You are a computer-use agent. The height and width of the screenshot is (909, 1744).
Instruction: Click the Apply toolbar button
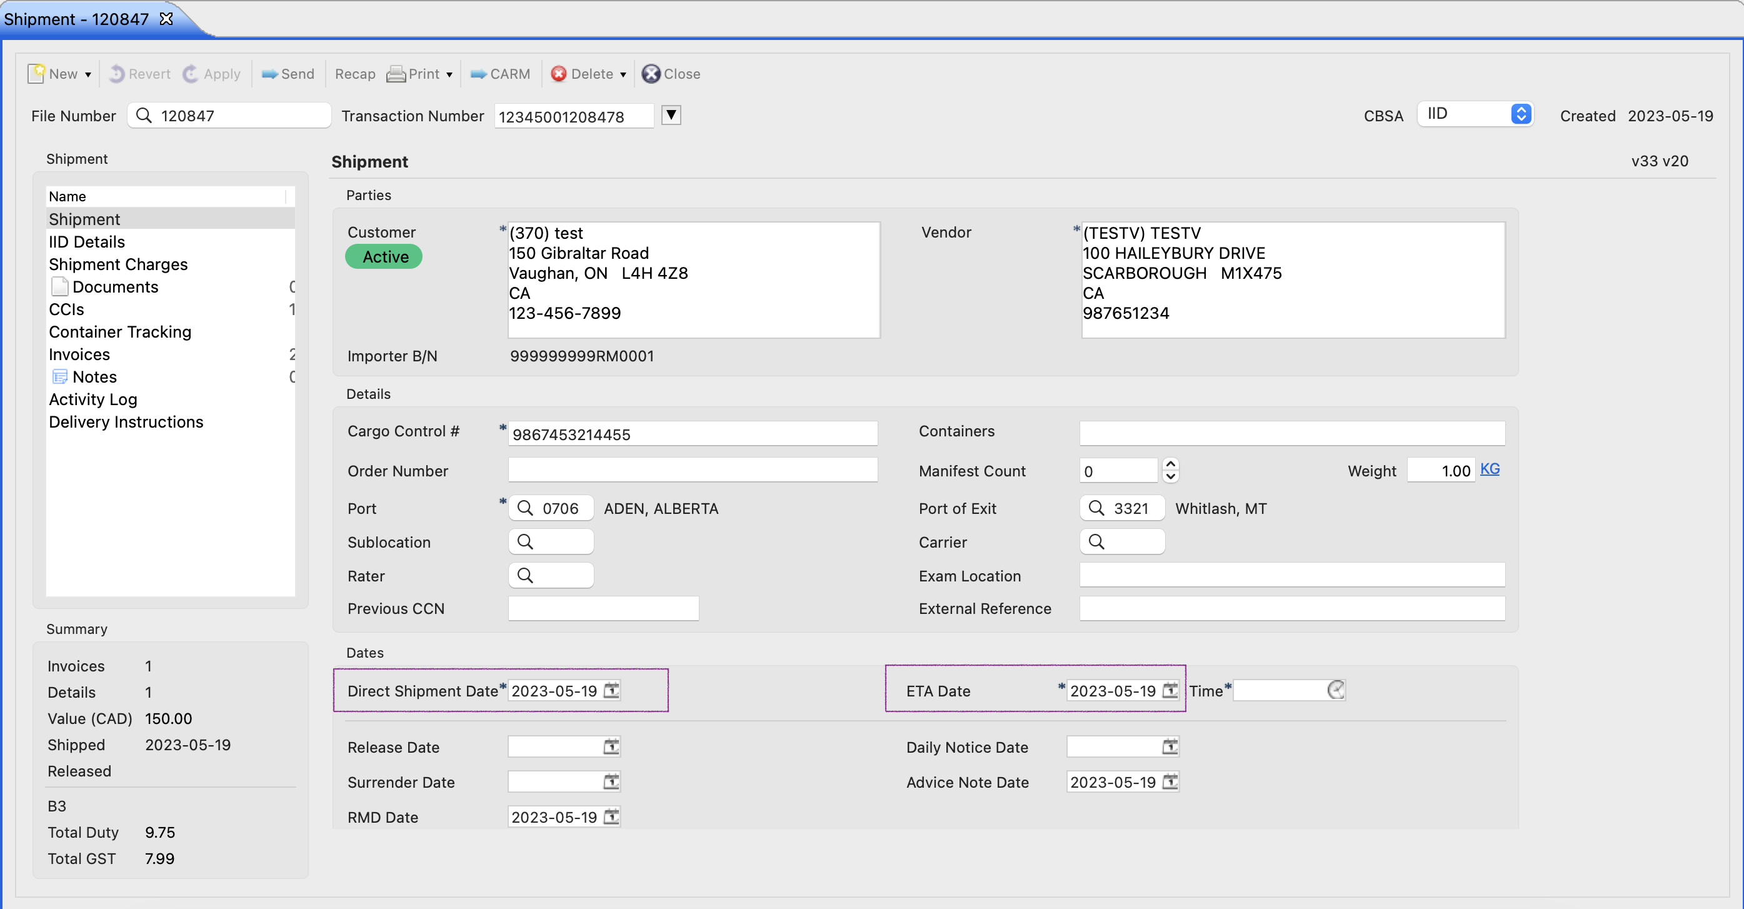coord(212,74)
